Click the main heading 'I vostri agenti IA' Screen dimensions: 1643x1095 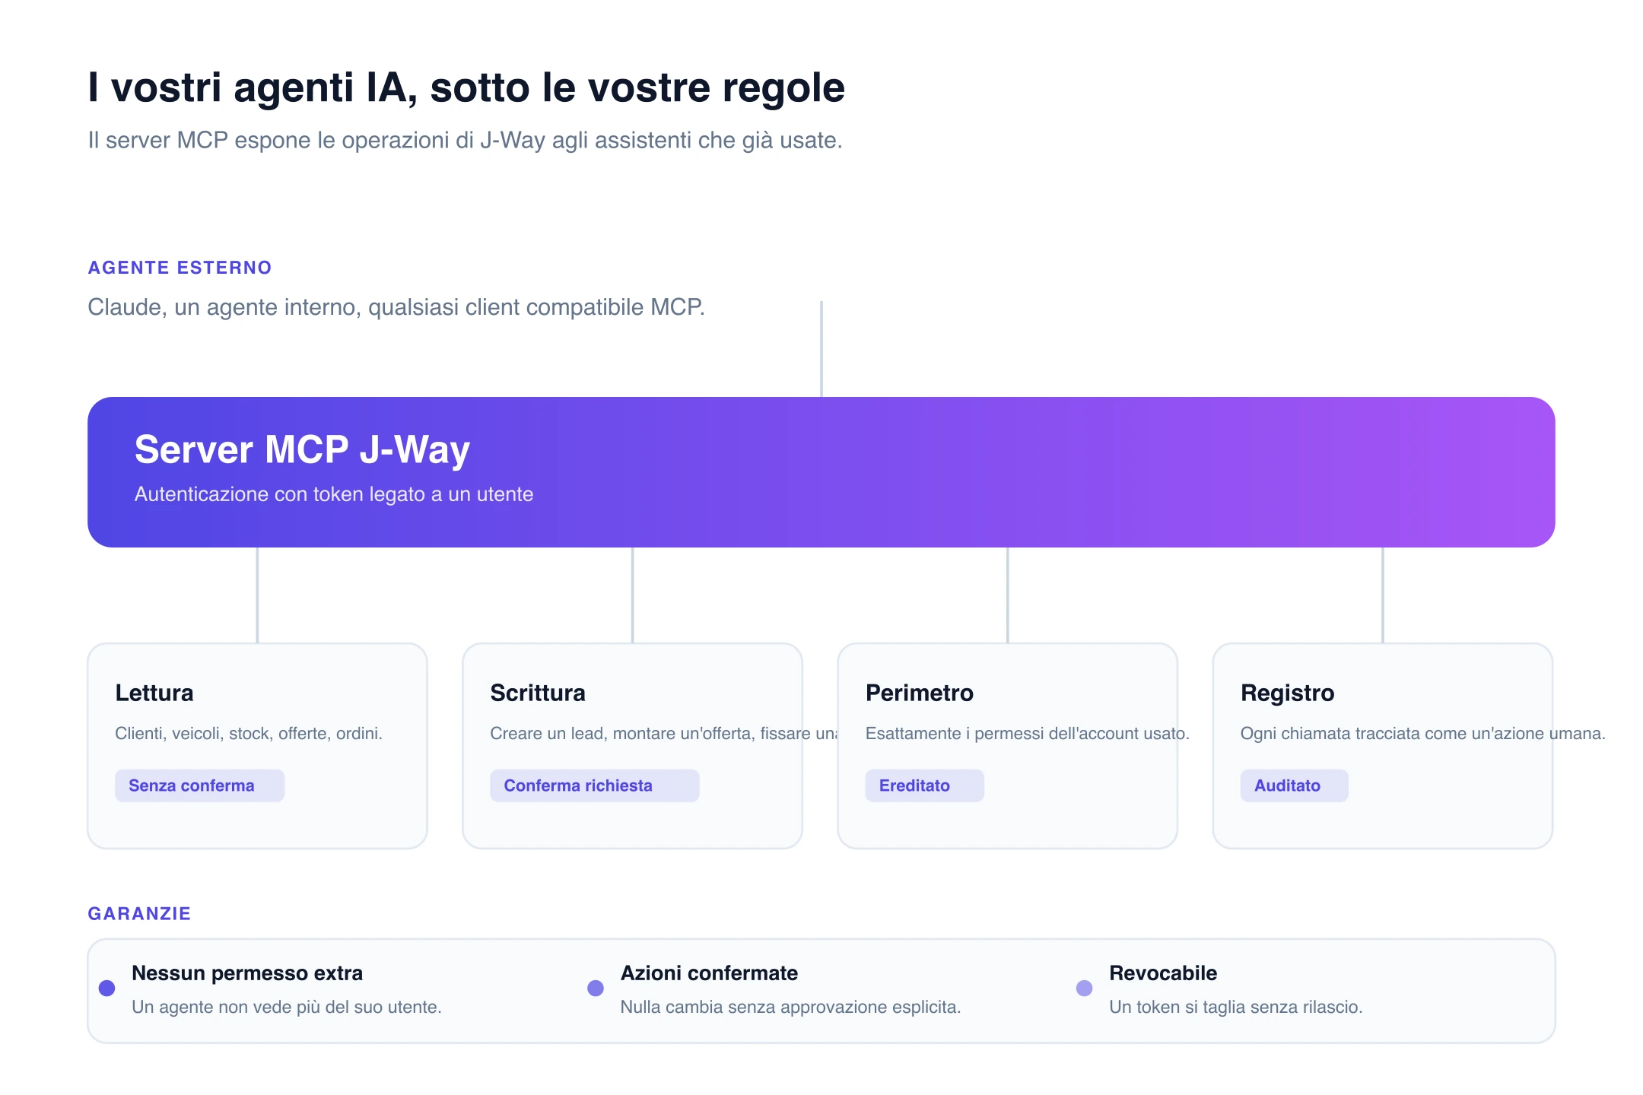pyautogui.click(x=466, y=87)
